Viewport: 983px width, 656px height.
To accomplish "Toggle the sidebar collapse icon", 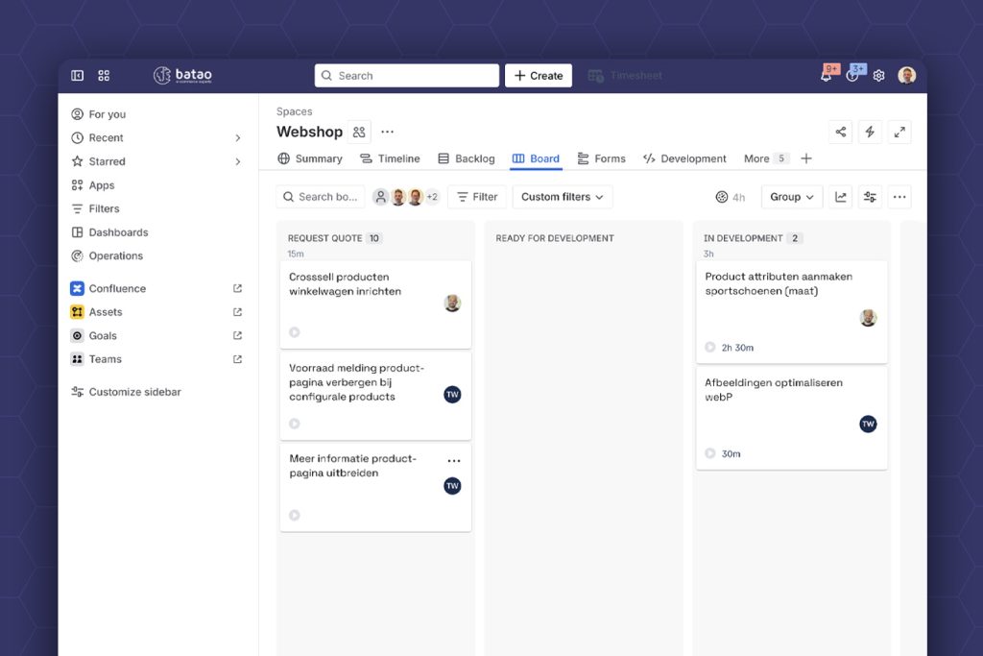I will tap(78, 76).
